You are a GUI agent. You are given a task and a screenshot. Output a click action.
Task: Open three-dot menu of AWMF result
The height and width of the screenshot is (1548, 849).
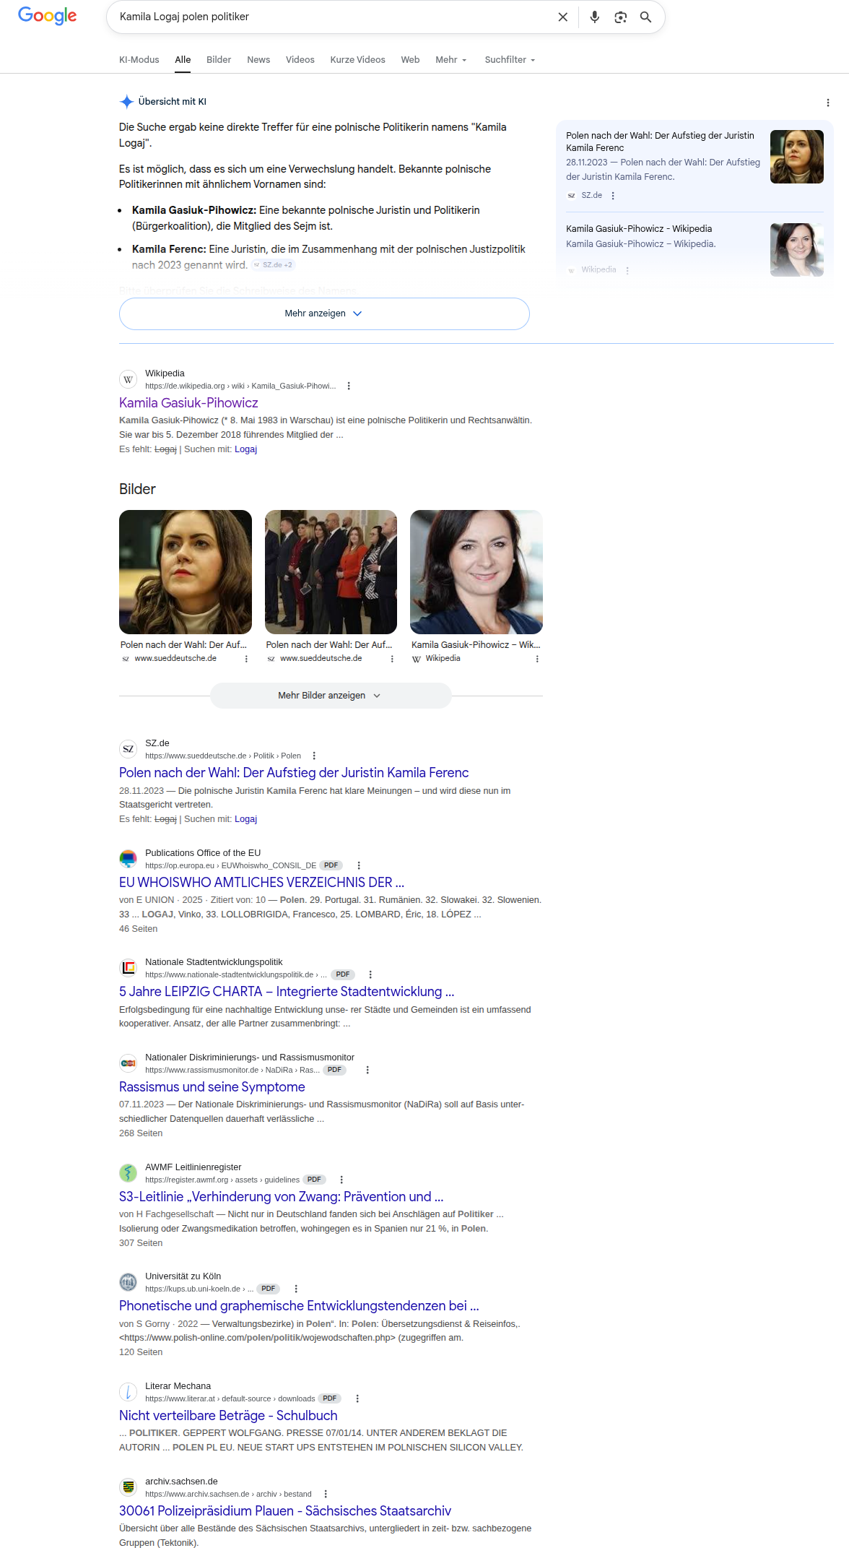tap(341, 1180)
